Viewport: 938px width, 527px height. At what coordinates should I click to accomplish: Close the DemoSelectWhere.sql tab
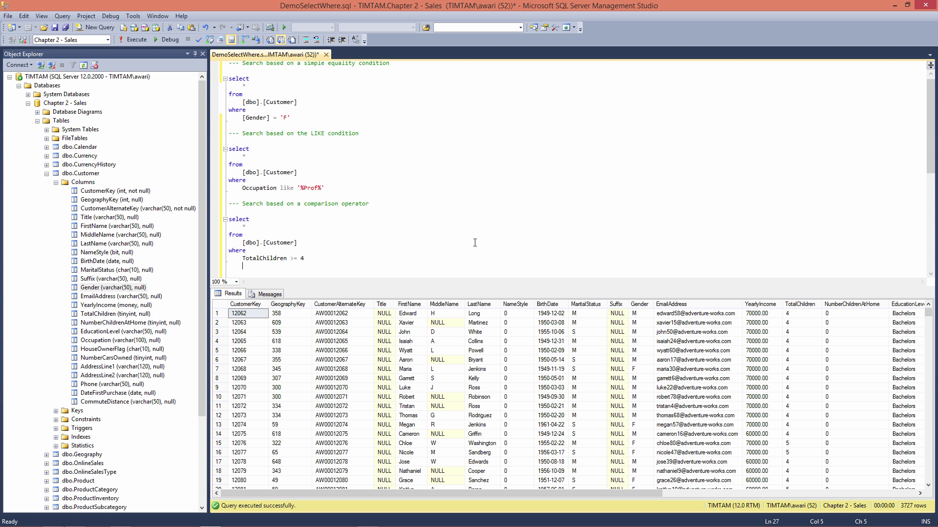coord(326,54)
